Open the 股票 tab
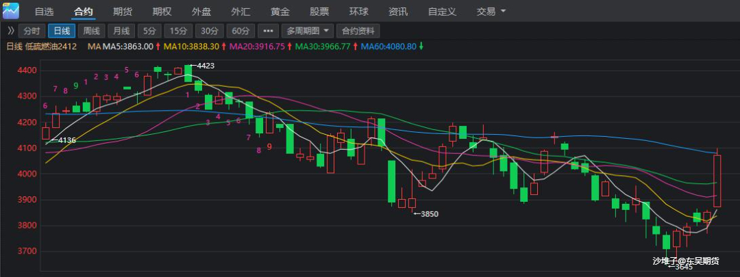 [319, 12]
